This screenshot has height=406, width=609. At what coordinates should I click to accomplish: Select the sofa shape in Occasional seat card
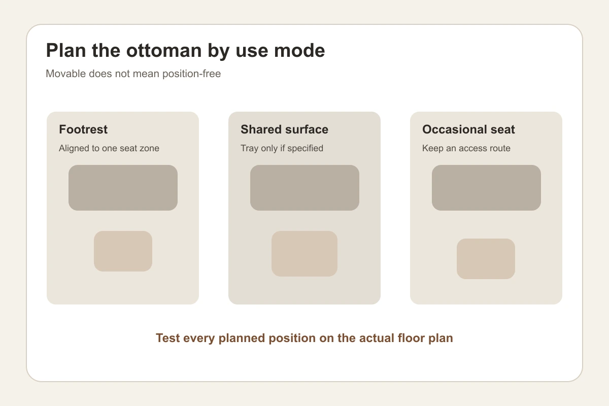point(486,188)
